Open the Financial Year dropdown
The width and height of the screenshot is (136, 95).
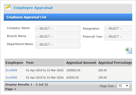[118, 37]
